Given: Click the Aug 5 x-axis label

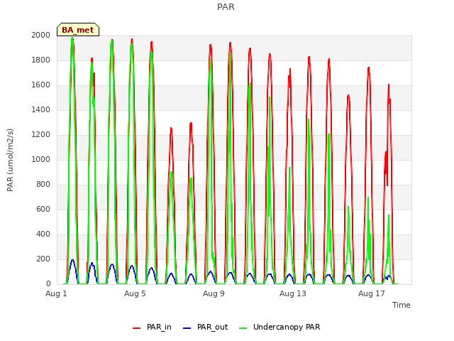Looking at the screenshot, I should pos(135,293).
